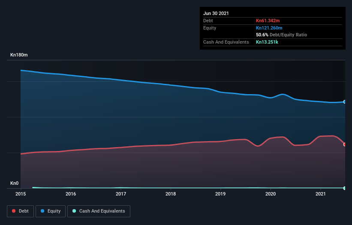Viewport: 352px width, 225px height.
Task: Click the Equity label in tooltip
Action: (210, 28)
